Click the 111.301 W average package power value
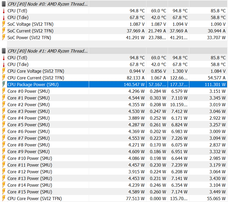The image size is (228, 202). 215,85
